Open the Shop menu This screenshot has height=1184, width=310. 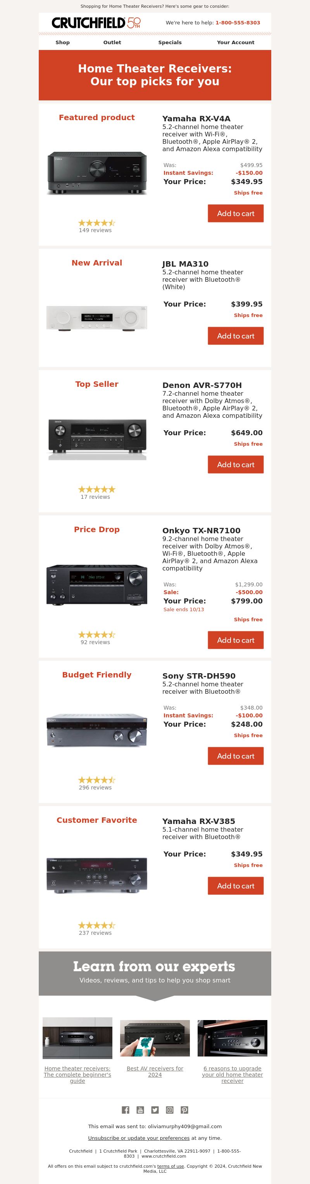62,42
